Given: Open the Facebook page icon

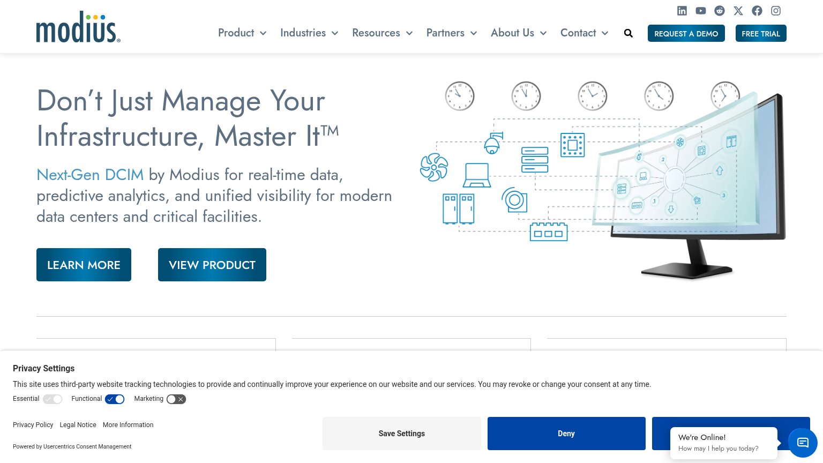Looking at the screenshot, I should pos(757,11).
